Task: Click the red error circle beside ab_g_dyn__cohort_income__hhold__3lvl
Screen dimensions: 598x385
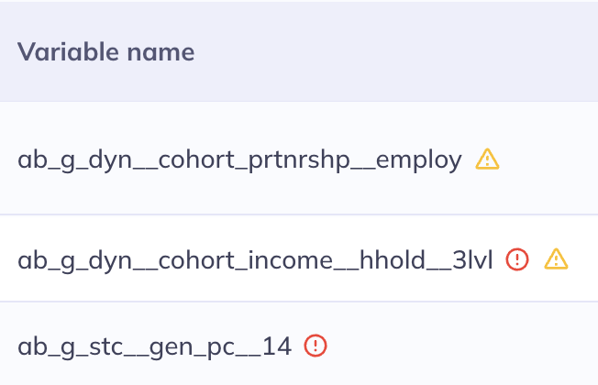Action: (517, 259)
